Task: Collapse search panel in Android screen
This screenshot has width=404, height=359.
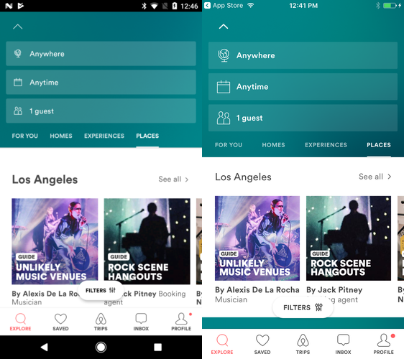Action: click(x=18, y=27)
